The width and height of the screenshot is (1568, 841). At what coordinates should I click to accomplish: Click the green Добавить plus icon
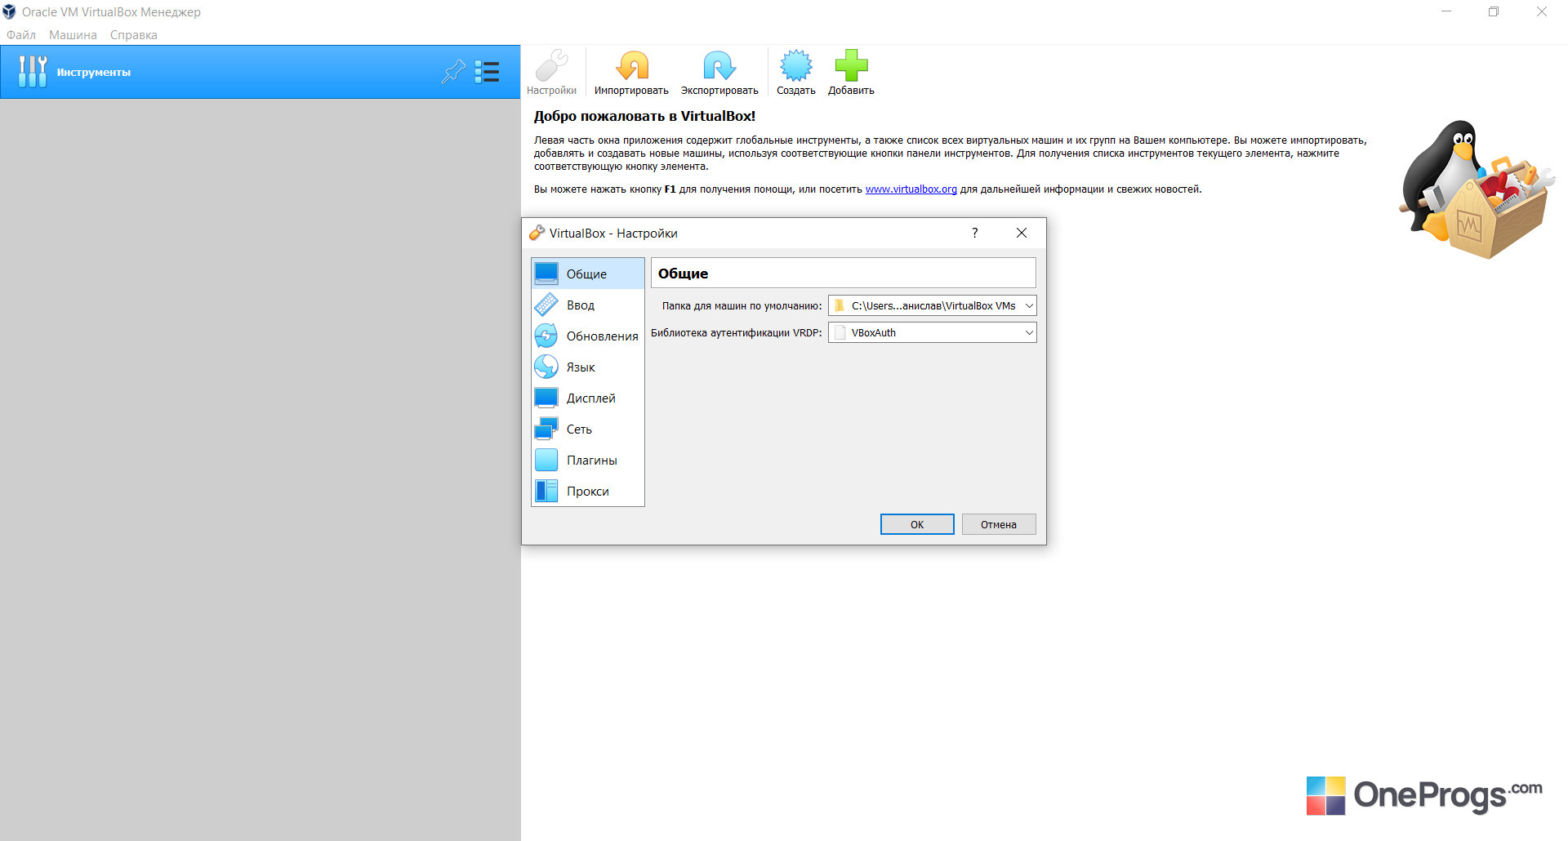[851, 65]
